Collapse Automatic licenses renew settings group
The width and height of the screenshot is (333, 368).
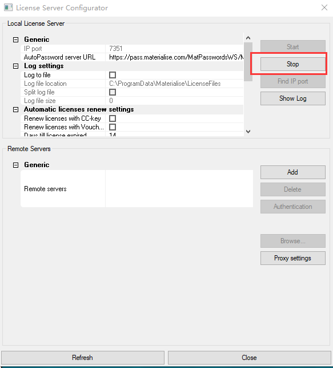(15, 110)
